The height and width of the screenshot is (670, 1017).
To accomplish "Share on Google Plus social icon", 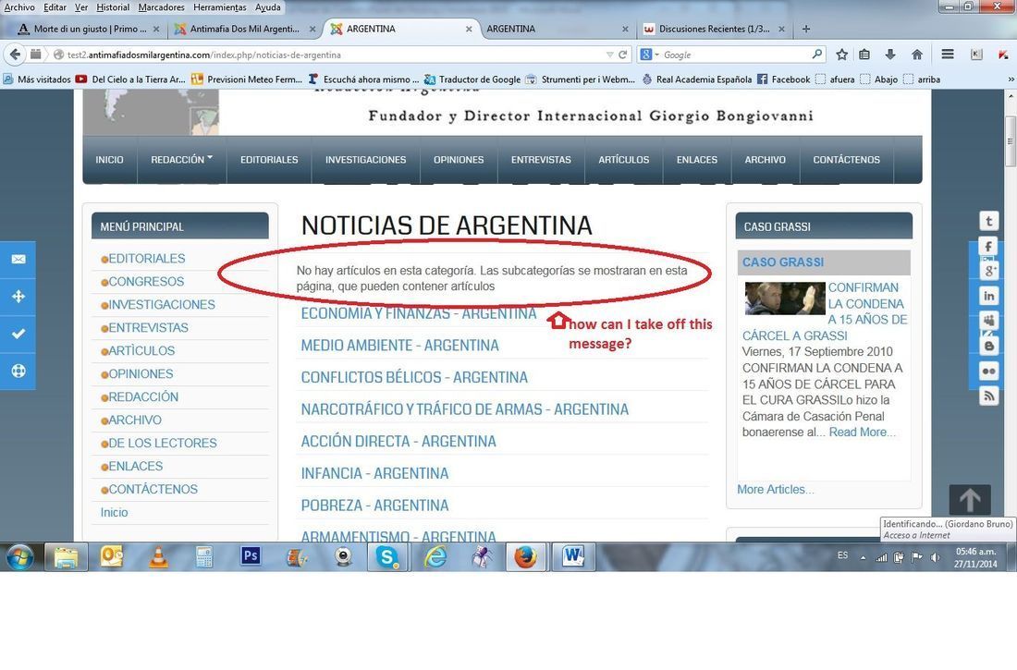I will pos(988,271).
